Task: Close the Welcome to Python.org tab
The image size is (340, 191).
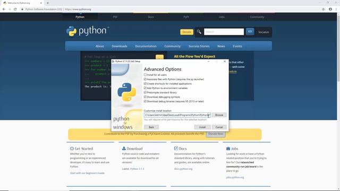Action: tap(41, 3)
